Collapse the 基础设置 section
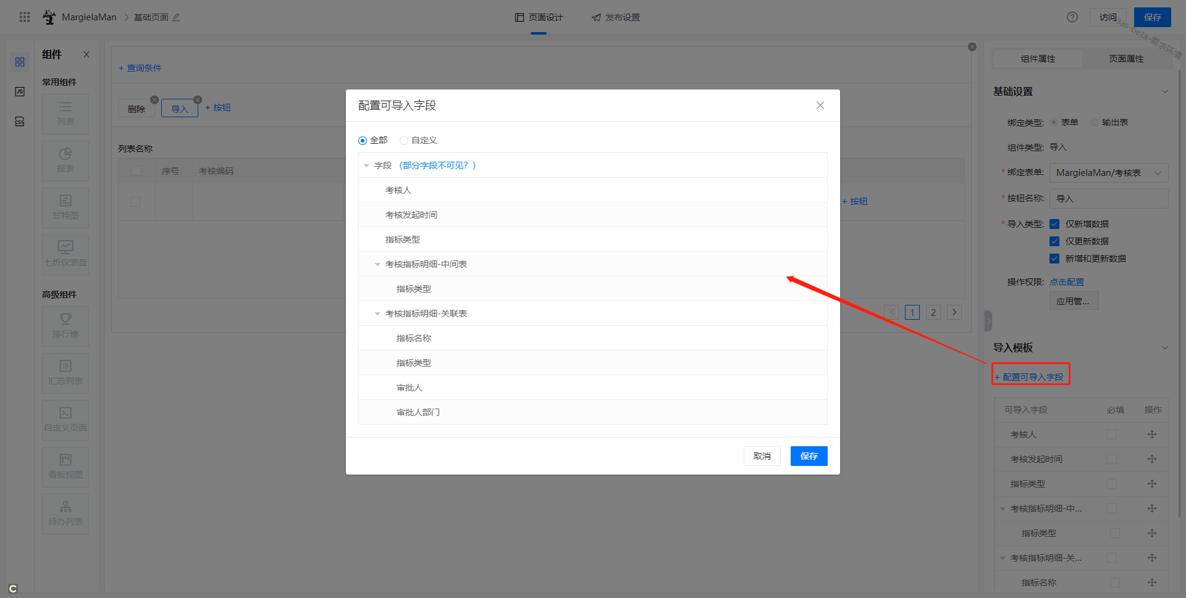 [1165, 91]
